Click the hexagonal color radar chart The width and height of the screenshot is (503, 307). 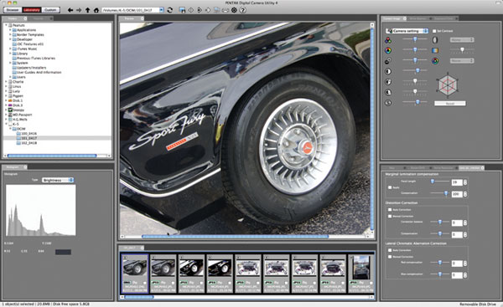[448, 84]
